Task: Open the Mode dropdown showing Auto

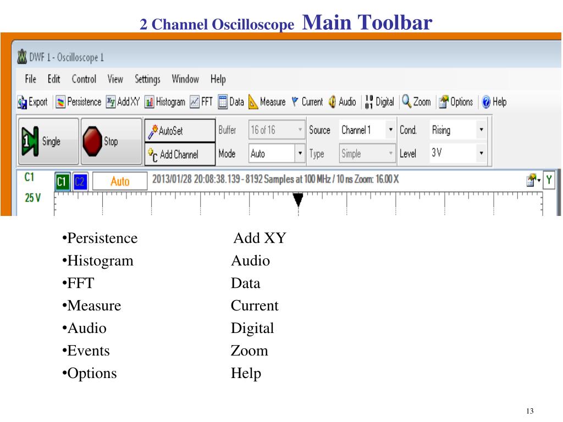Action: 277,154
